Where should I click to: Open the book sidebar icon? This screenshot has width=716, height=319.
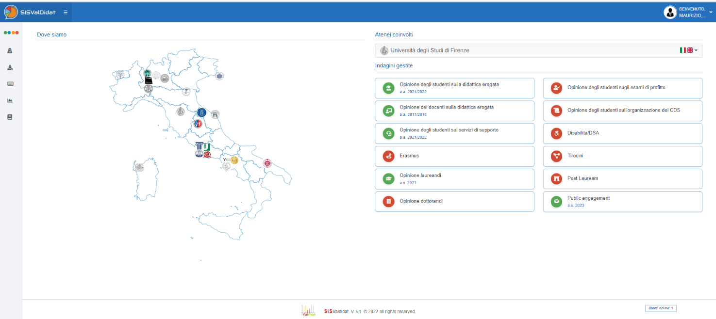(x=10, y=117)
